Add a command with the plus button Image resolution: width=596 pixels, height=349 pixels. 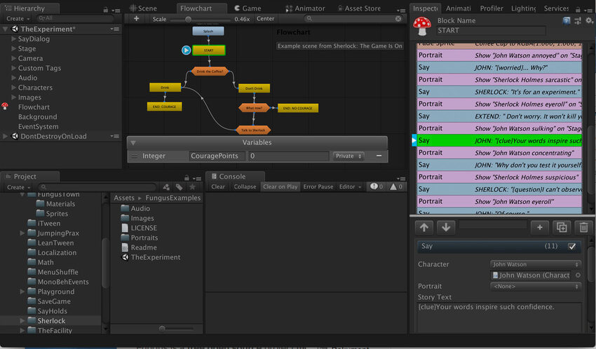[539, 228]
